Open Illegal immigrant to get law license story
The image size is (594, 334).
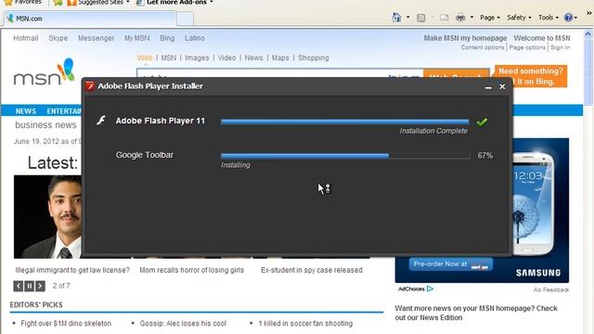click(72, 270)
